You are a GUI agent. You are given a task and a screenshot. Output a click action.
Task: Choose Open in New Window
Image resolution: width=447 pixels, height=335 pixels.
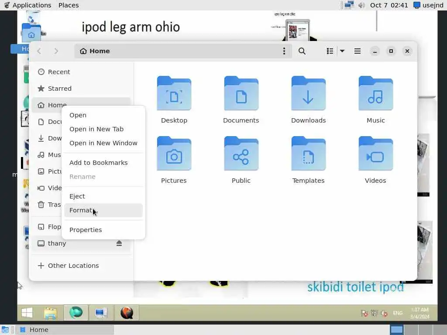[x=103, y=143]
